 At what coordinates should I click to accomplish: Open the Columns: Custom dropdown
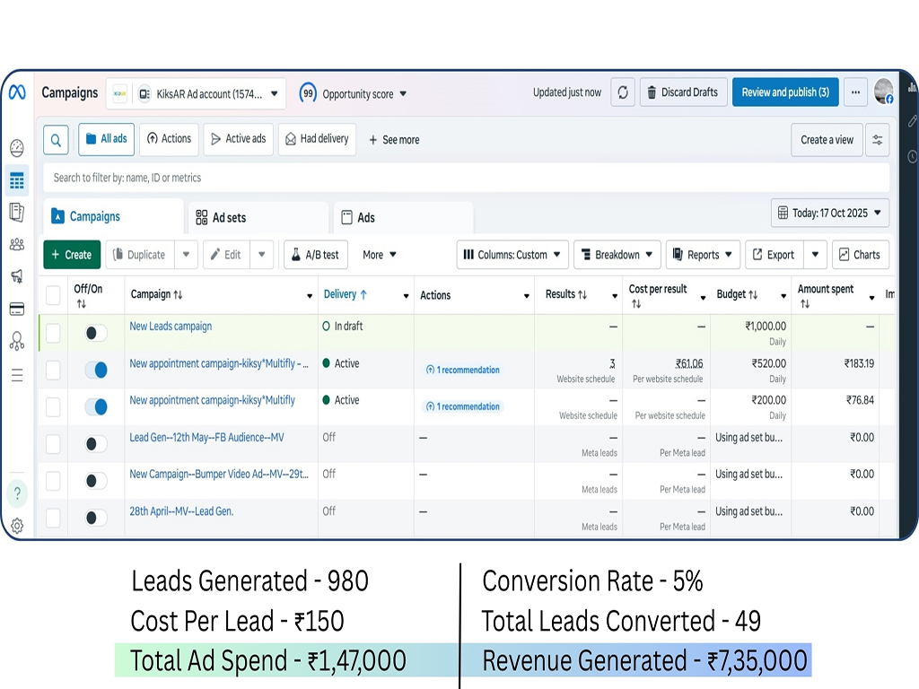pyautogui.click(x=512, y=255)
